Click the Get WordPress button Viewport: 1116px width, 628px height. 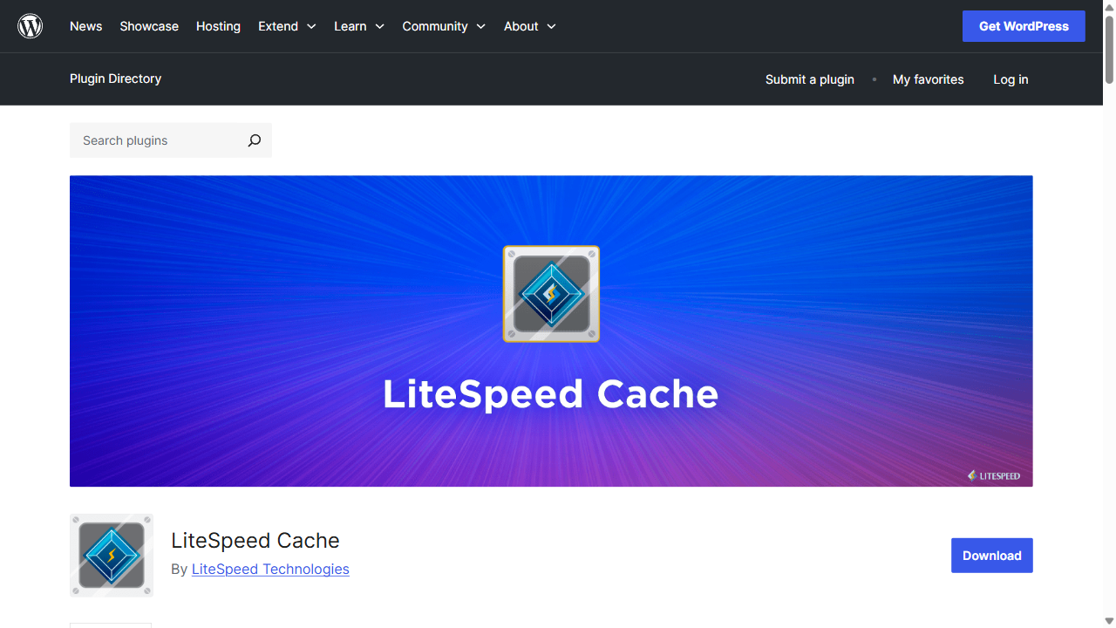(1024, 25)
